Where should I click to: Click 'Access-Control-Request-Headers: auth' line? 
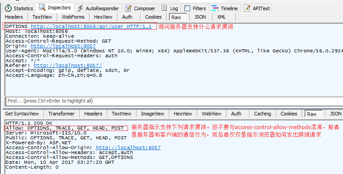coord(62,56)
